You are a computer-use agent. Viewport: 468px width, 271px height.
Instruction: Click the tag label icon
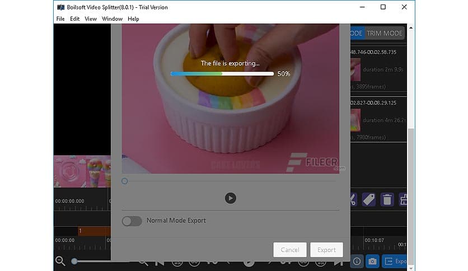click(369, 200)
